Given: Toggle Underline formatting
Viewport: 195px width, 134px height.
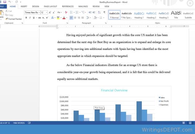Looking at the screenshot, I should (34, 18).
